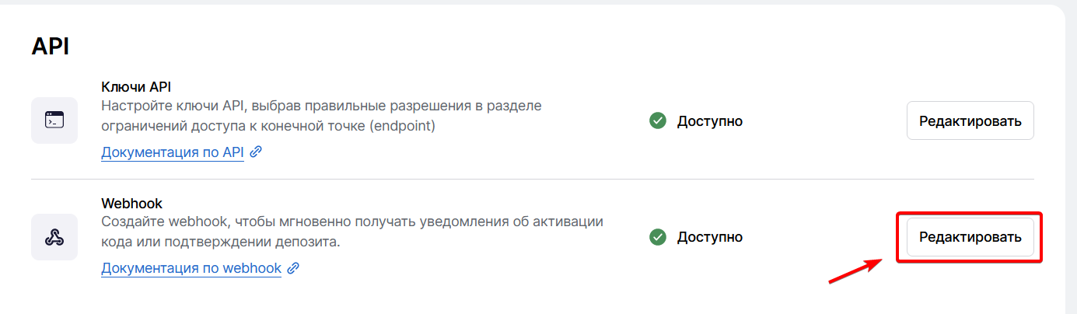Select the Ключи API title
1077x314 pixels.
[136, 86]
